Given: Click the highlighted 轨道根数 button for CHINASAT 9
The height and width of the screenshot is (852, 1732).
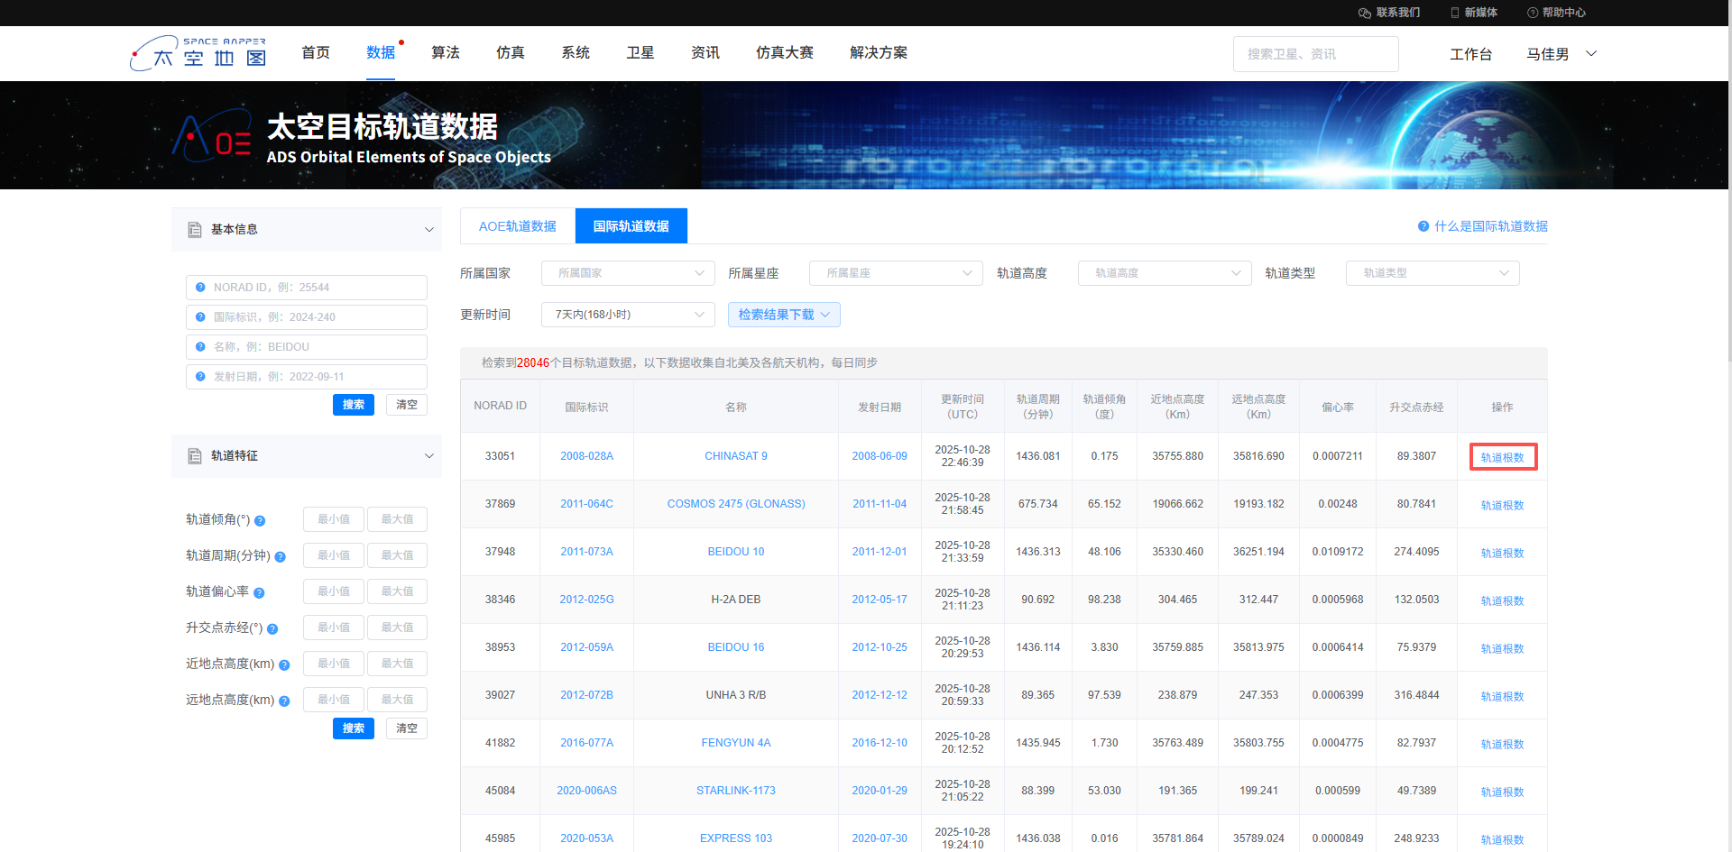Looking at the screenshot, I should click(1502, 456).
